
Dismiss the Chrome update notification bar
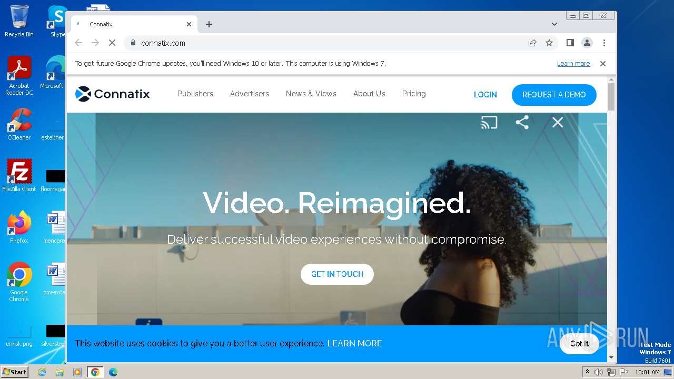click(603, 64)
